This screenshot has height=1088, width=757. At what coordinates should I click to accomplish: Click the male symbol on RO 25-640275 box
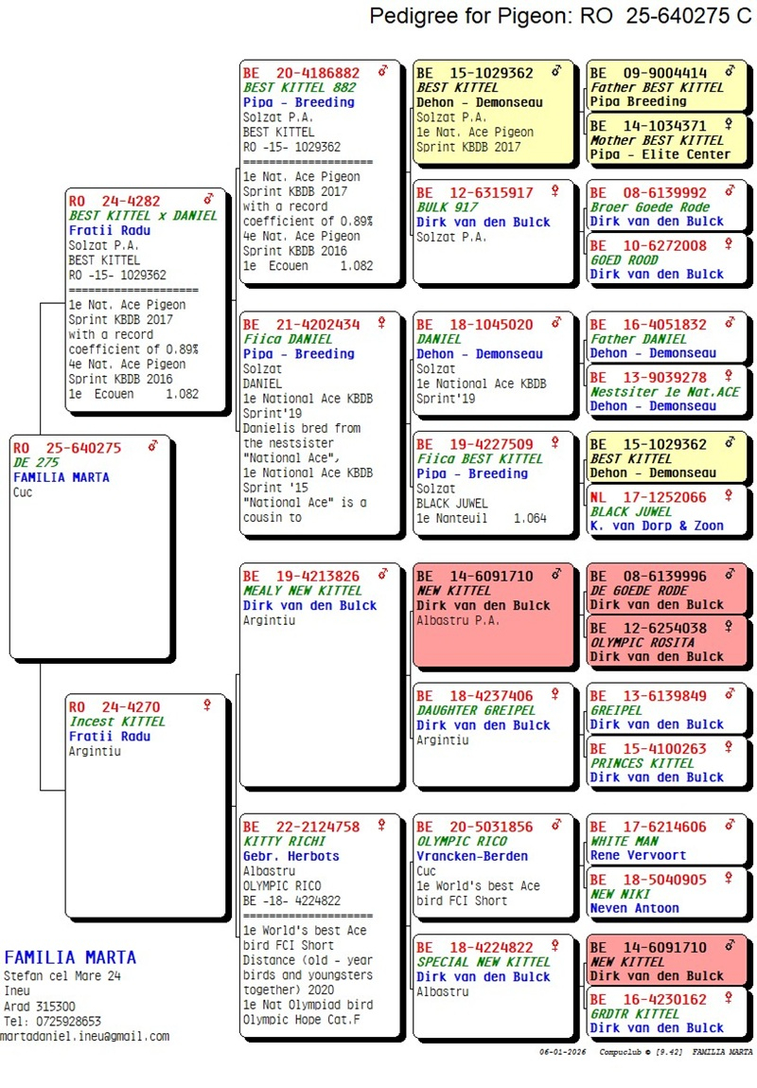pyautogui.click(x=154, y=446)
